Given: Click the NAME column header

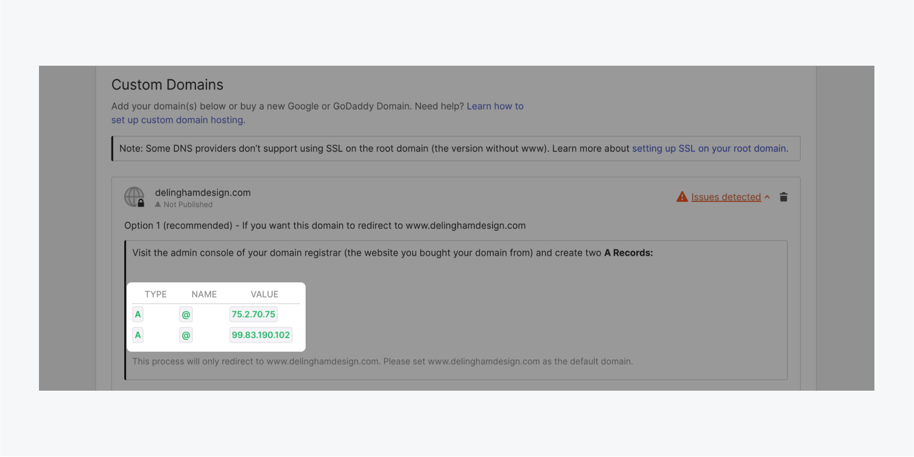Looking at the screenshot, I should pyautogui.click(x=204, y=294).
